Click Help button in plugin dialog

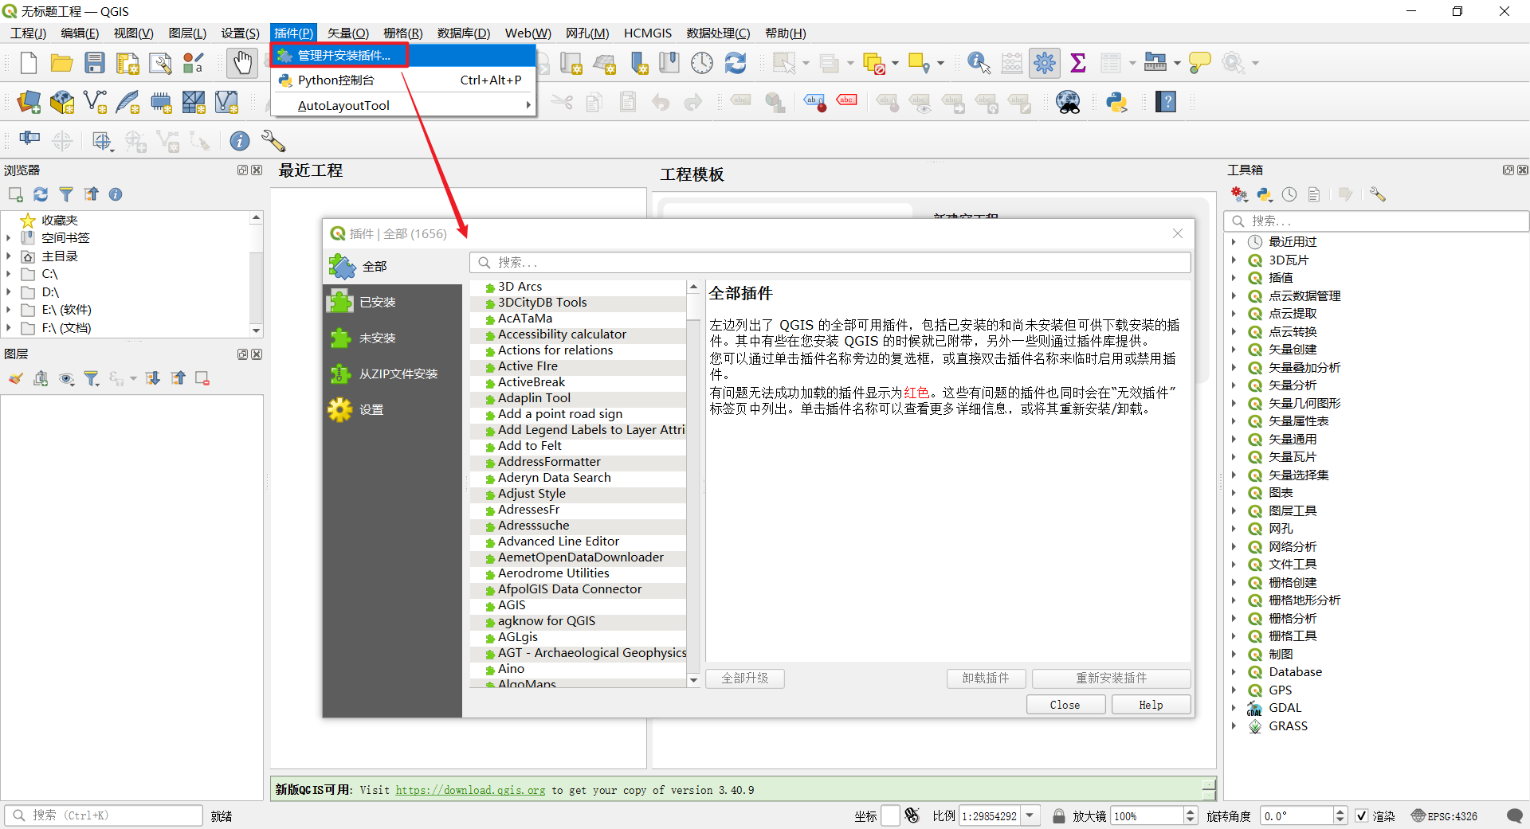pyautogui.click(x=1151, y=705)
